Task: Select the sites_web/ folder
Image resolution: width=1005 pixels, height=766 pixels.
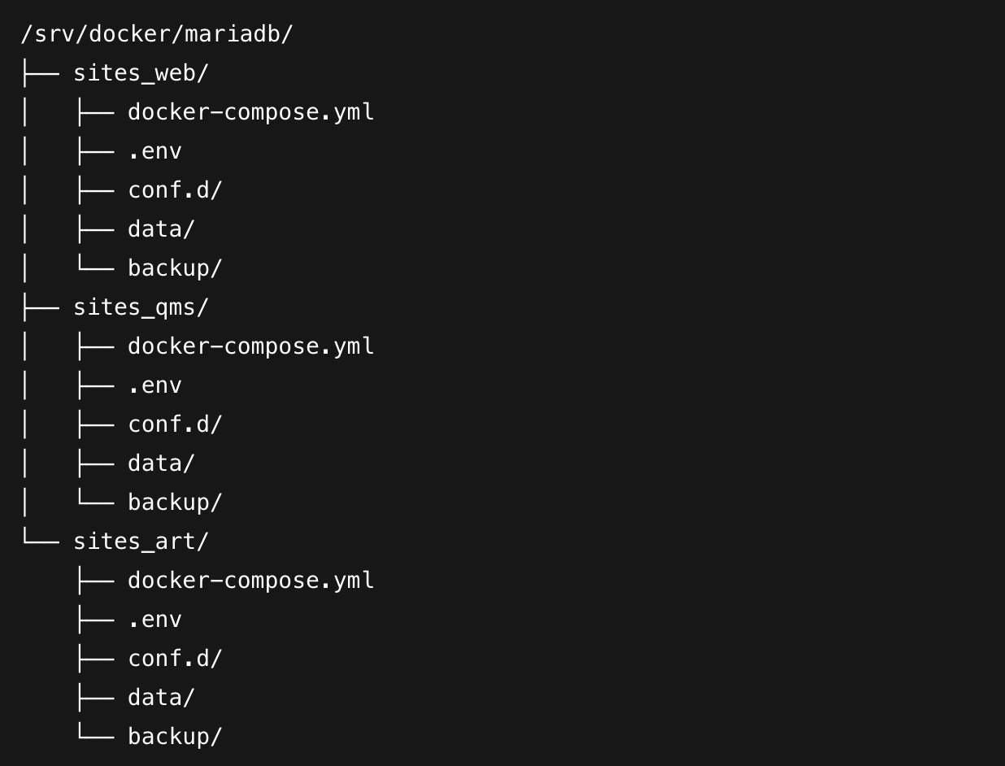Action: click(141, 73)
